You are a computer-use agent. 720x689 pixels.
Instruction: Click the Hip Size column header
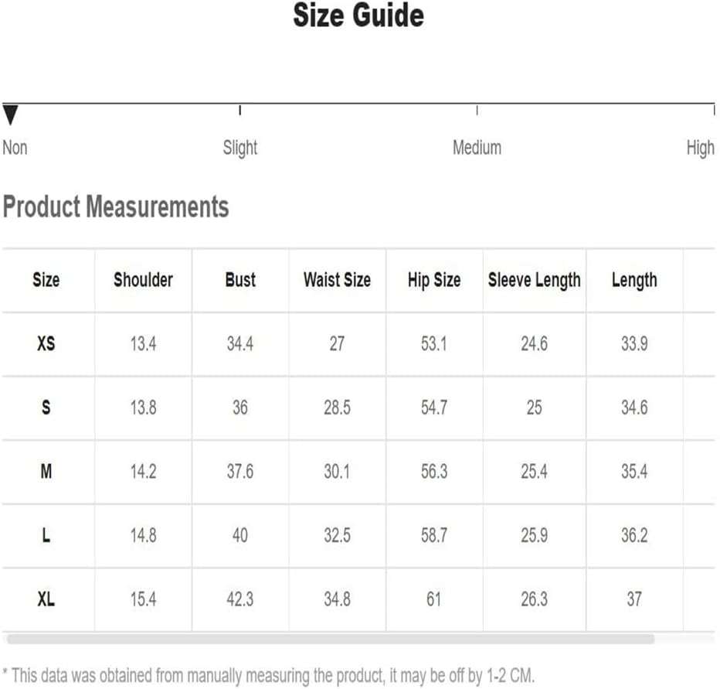click(x=434, y=280)
